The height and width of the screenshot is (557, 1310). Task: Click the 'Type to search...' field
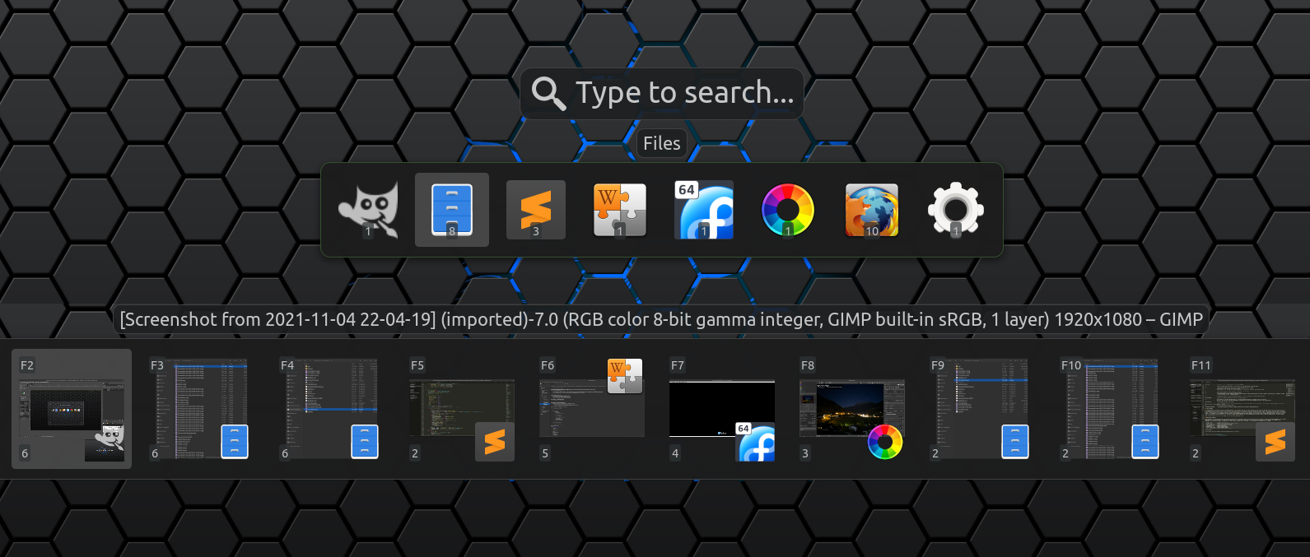pos(662,94)
